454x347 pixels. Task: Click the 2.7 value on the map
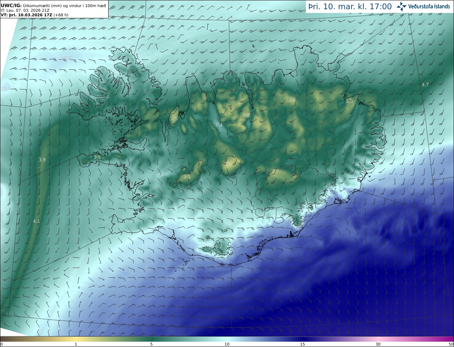click(276, 171)
